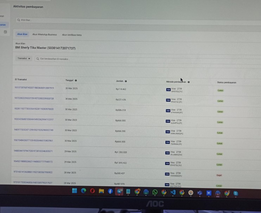The height and width of the screenshot is (213, 261).
Task: Click the sidebar panel layout icon
Action: (x=5, y=32)
